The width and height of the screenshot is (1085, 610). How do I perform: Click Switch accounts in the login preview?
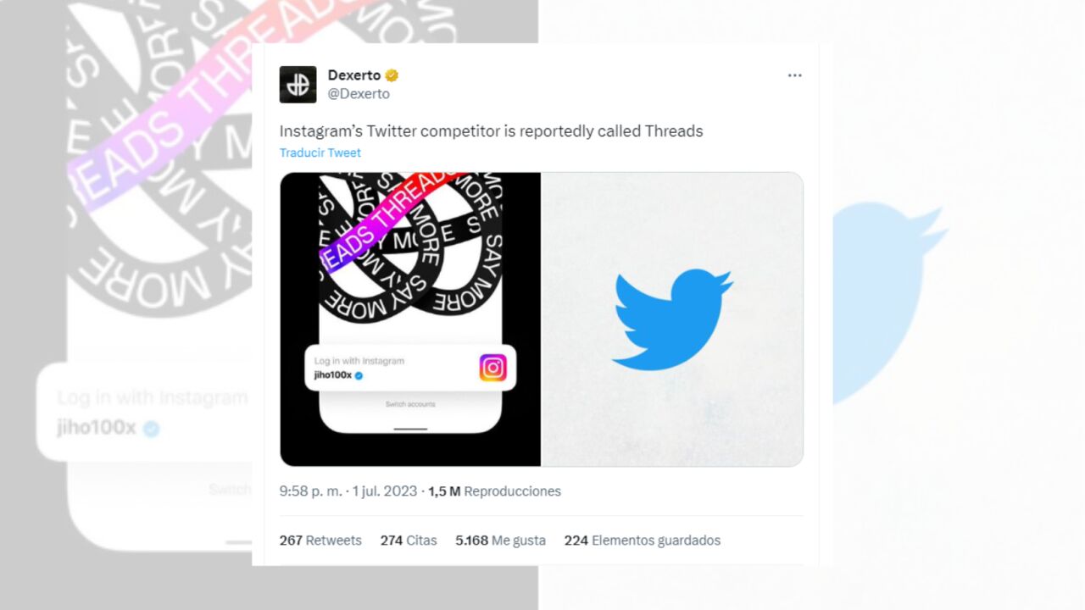409,404
